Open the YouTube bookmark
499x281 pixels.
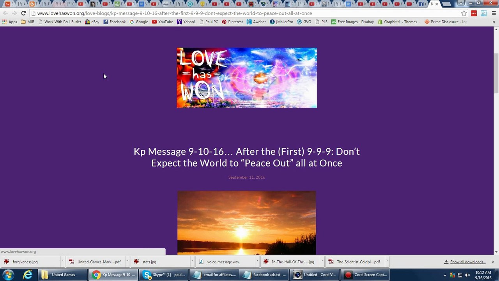pos(162,22)
